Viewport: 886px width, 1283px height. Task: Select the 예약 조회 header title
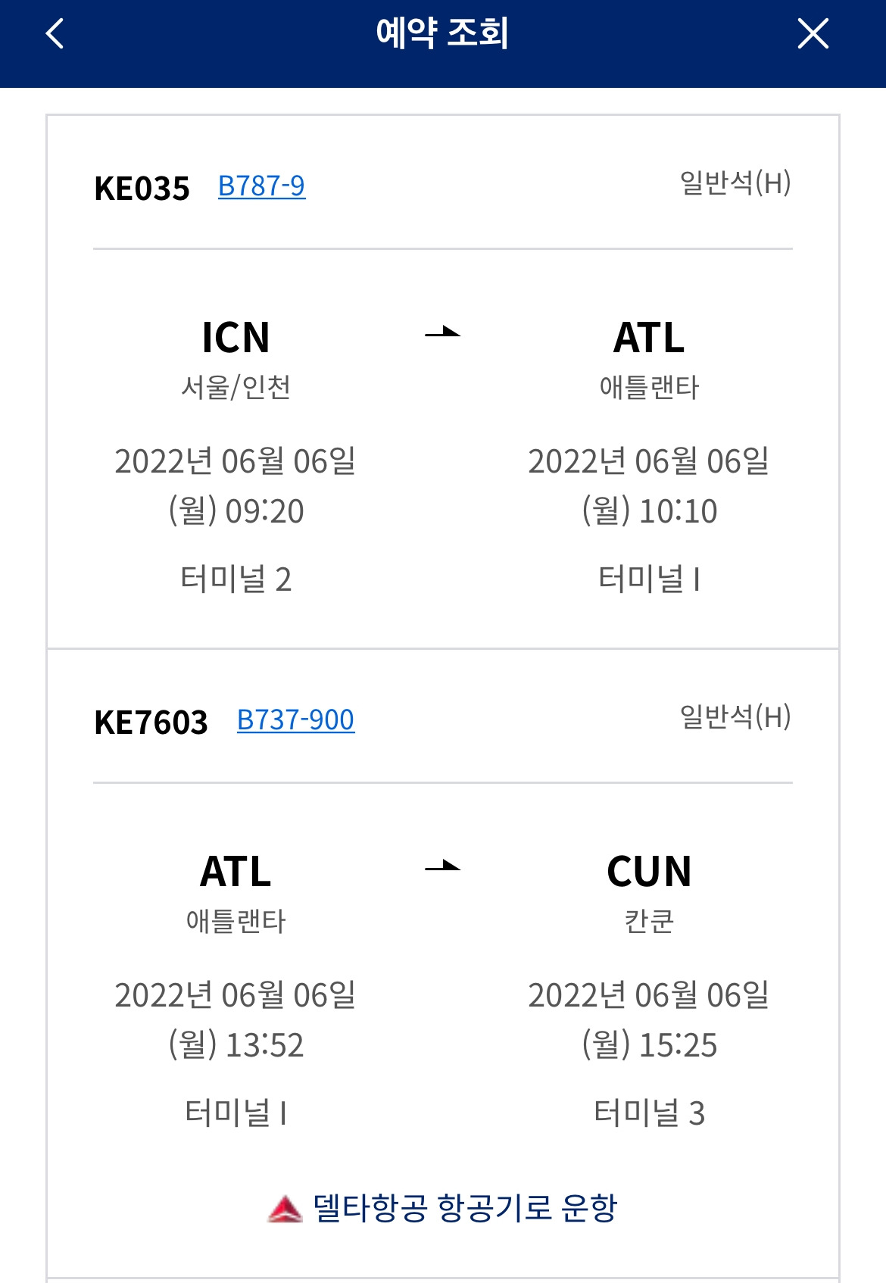coord(442,34)
